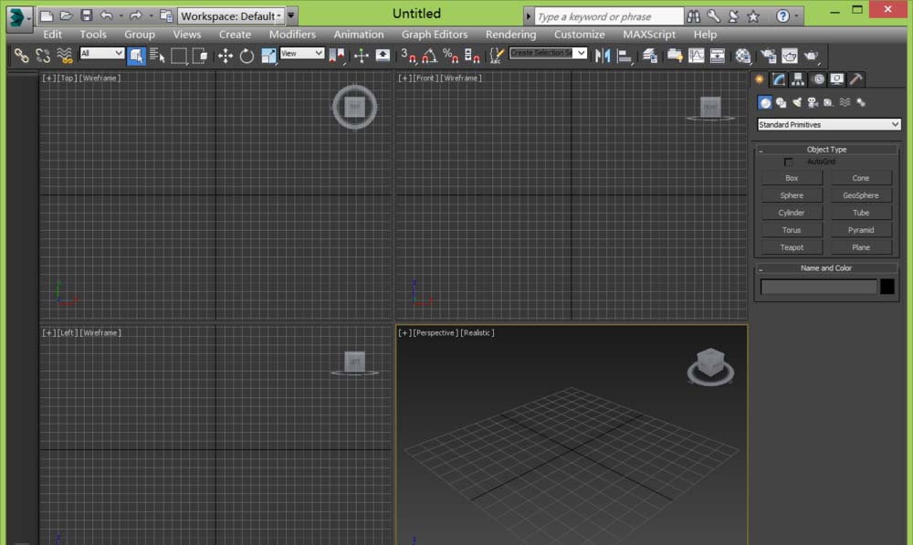913x545 pixels.
Task: Toggle the Ribbon icon
Action: [x=675, y=56]
